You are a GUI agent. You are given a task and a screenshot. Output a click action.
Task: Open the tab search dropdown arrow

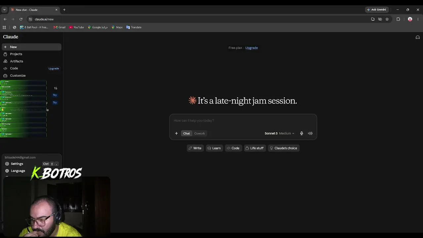4,10
